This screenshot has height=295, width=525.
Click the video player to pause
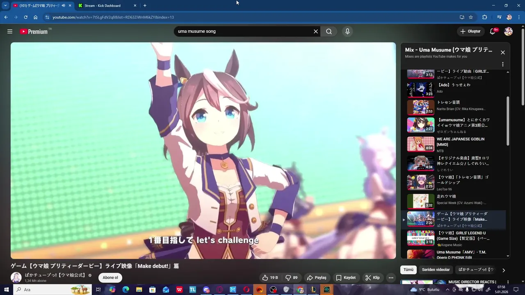point(203,150)
